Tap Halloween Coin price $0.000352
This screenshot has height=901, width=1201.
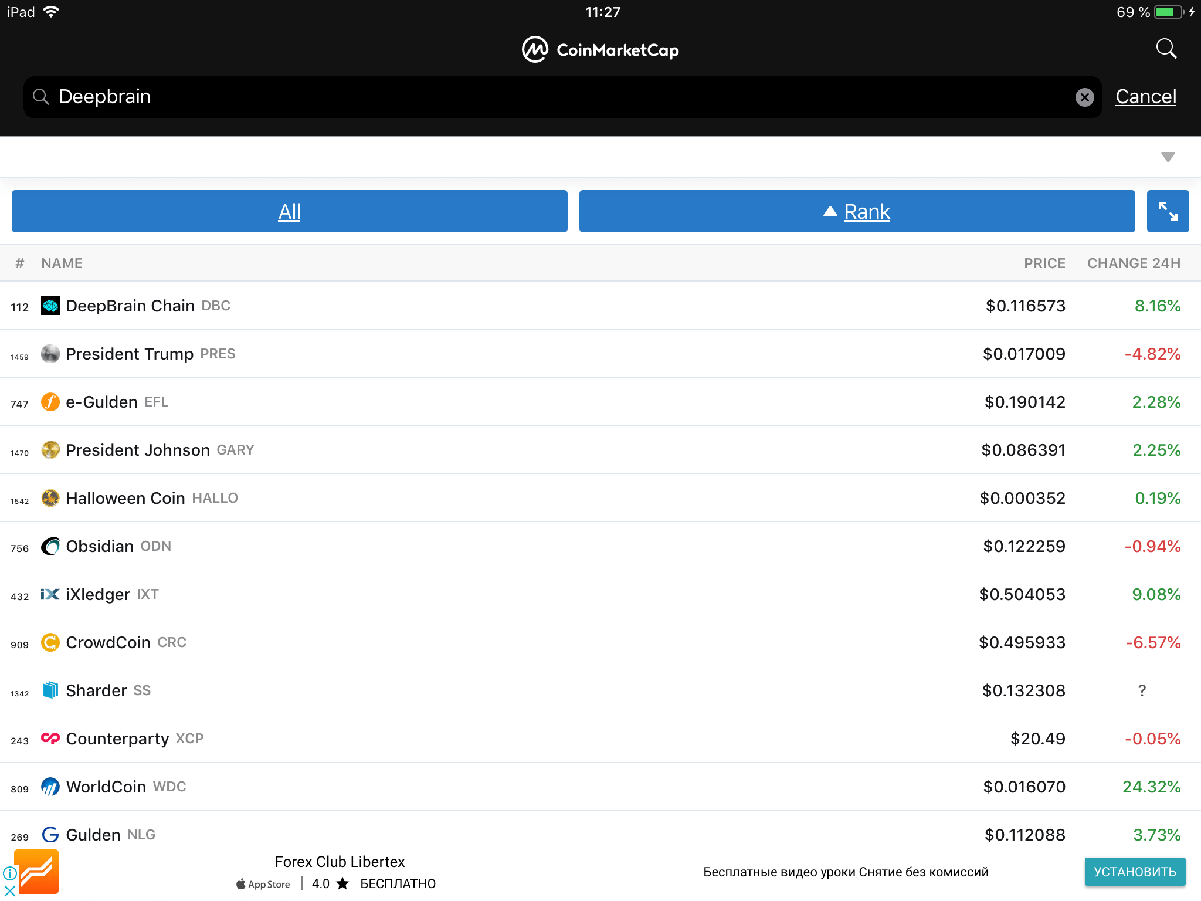[x=1022, y=498]
